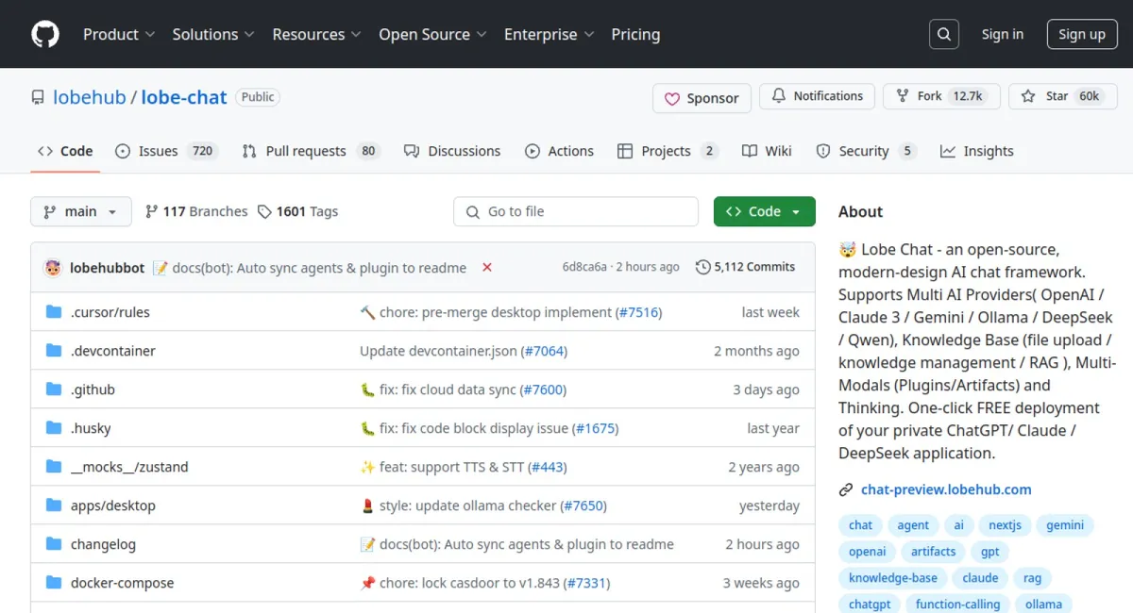Image resolution: width=1133 pixels, height=613 pixels.
Task: Select the artifacts topic tag
Action: pyautogui.click(x=934, y=552)
